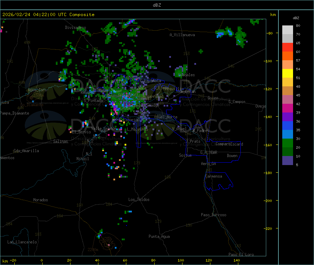Click the Cda_Amarilla map label

point(26,151)
